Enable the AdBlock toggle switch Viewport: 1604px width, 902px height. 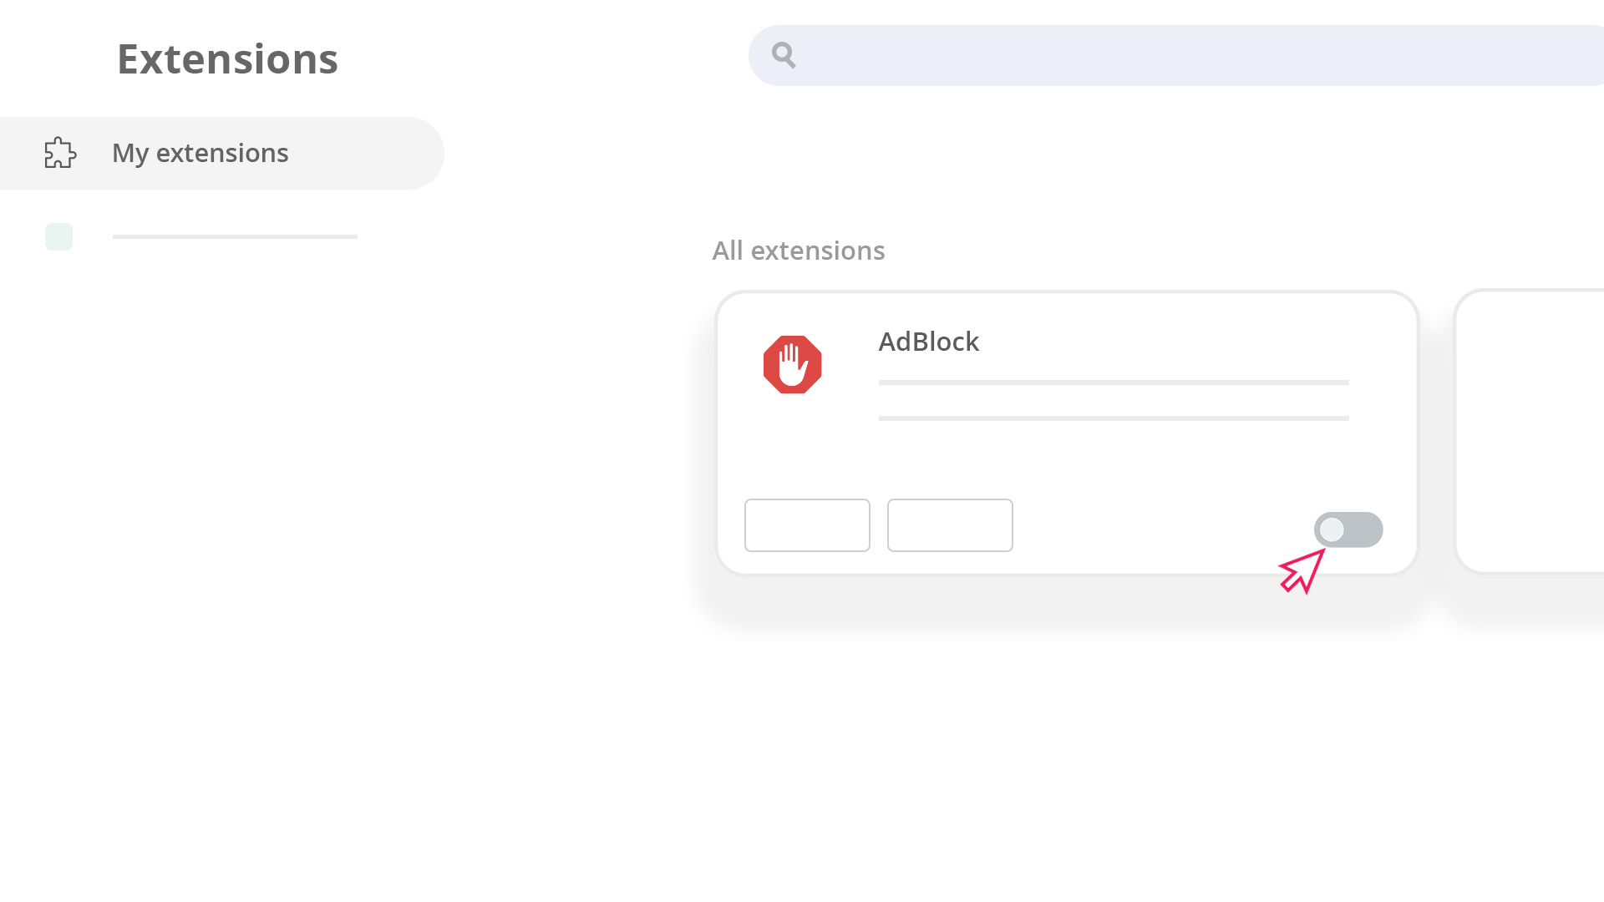(x=1348, y=530)
